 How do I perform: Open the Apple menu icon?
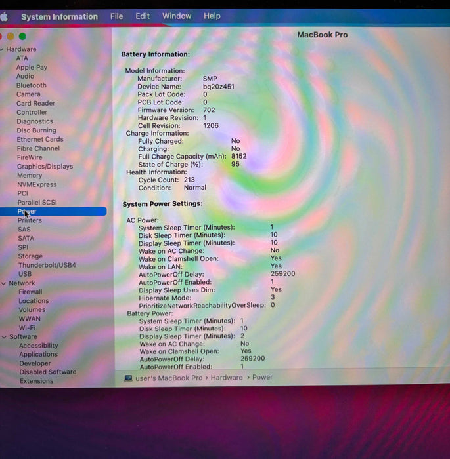[x=4, y=16]
